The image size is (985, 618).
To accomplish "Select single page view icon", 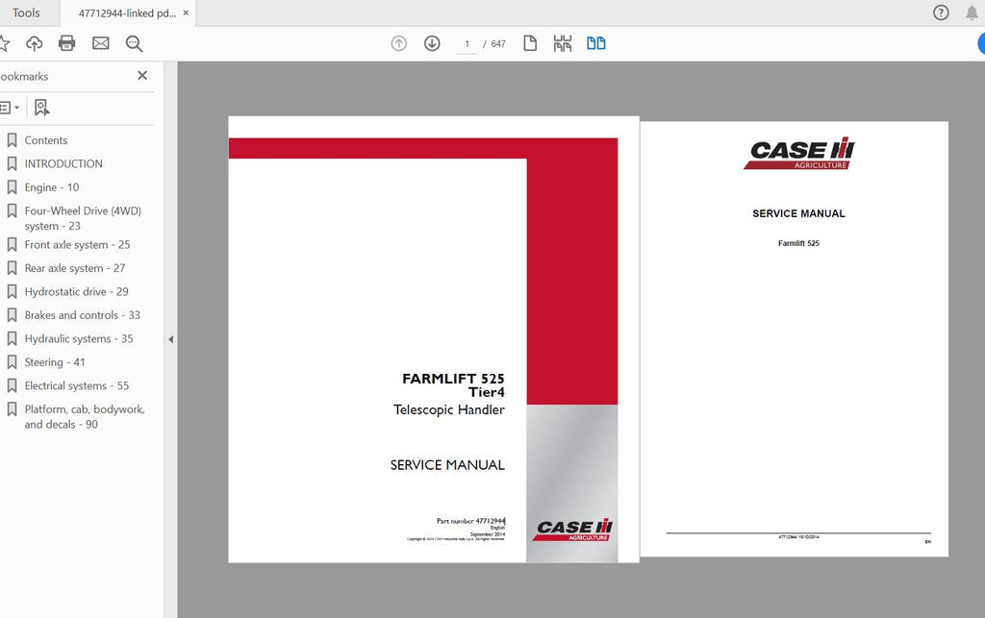I will (x=530, y=43).
